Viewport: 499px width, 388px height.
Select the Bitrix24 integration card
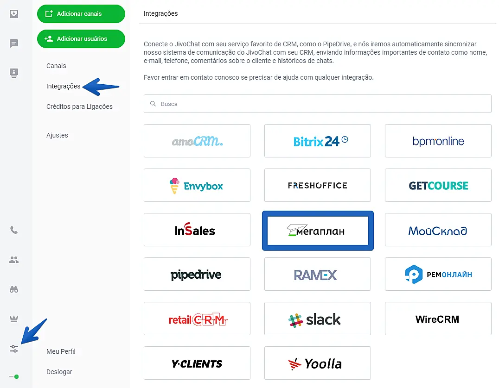point(317,141)
